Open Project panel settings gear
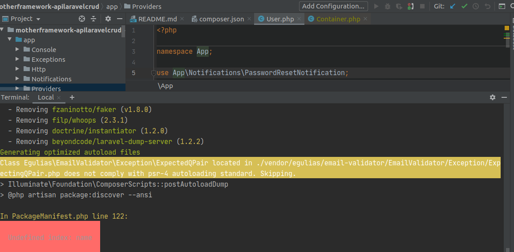 108,19
